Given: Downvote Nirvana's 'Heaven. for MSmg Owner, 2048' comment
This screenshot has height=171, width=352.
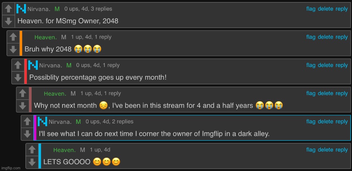Looking at the screenshot, I should 8,21.
